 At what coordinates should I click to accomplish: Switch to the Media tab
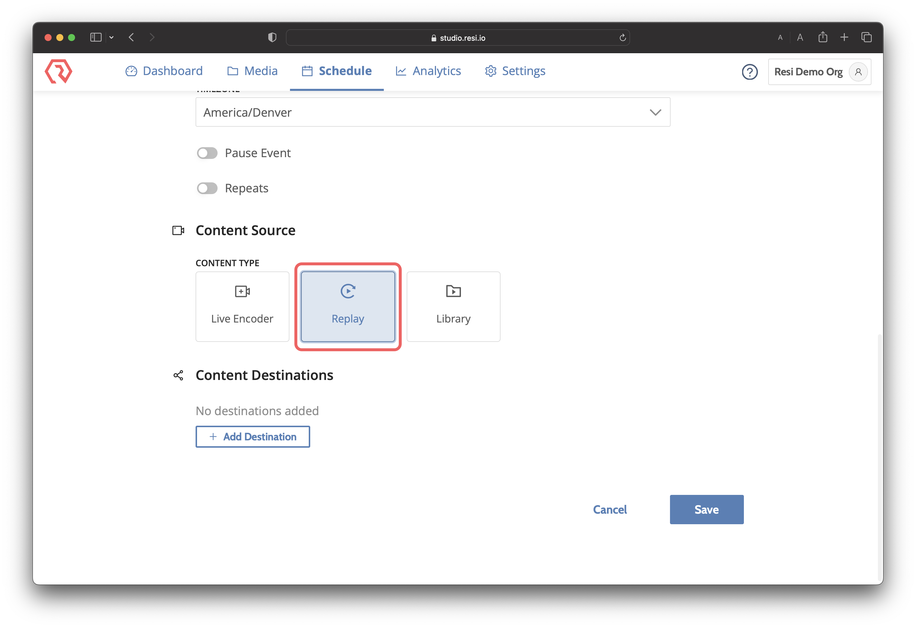pyautogui.click(x=252, y=71)
